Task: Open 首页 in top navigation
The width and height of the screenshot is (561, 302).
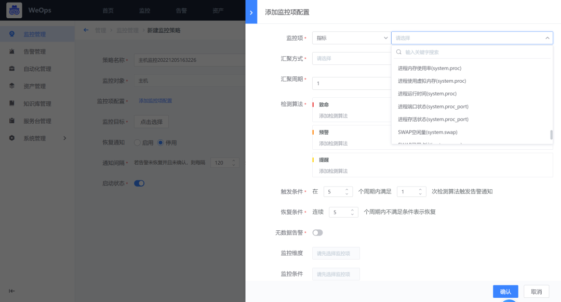Action: click(108, 10)
